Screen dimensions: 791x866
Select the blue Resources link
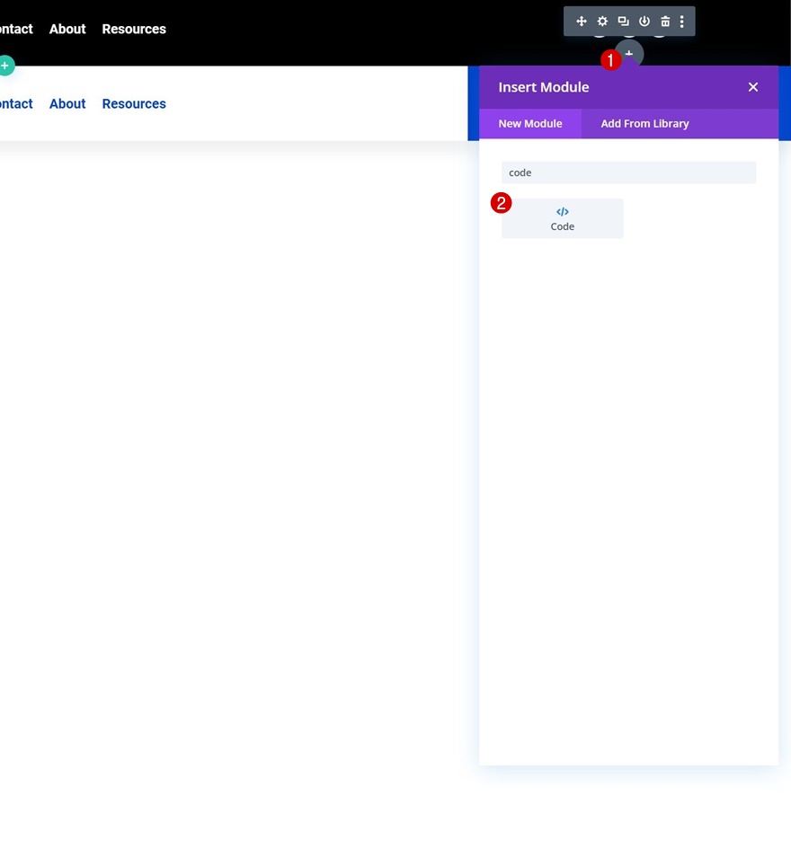pyautogui.click(x=133, y=103)
